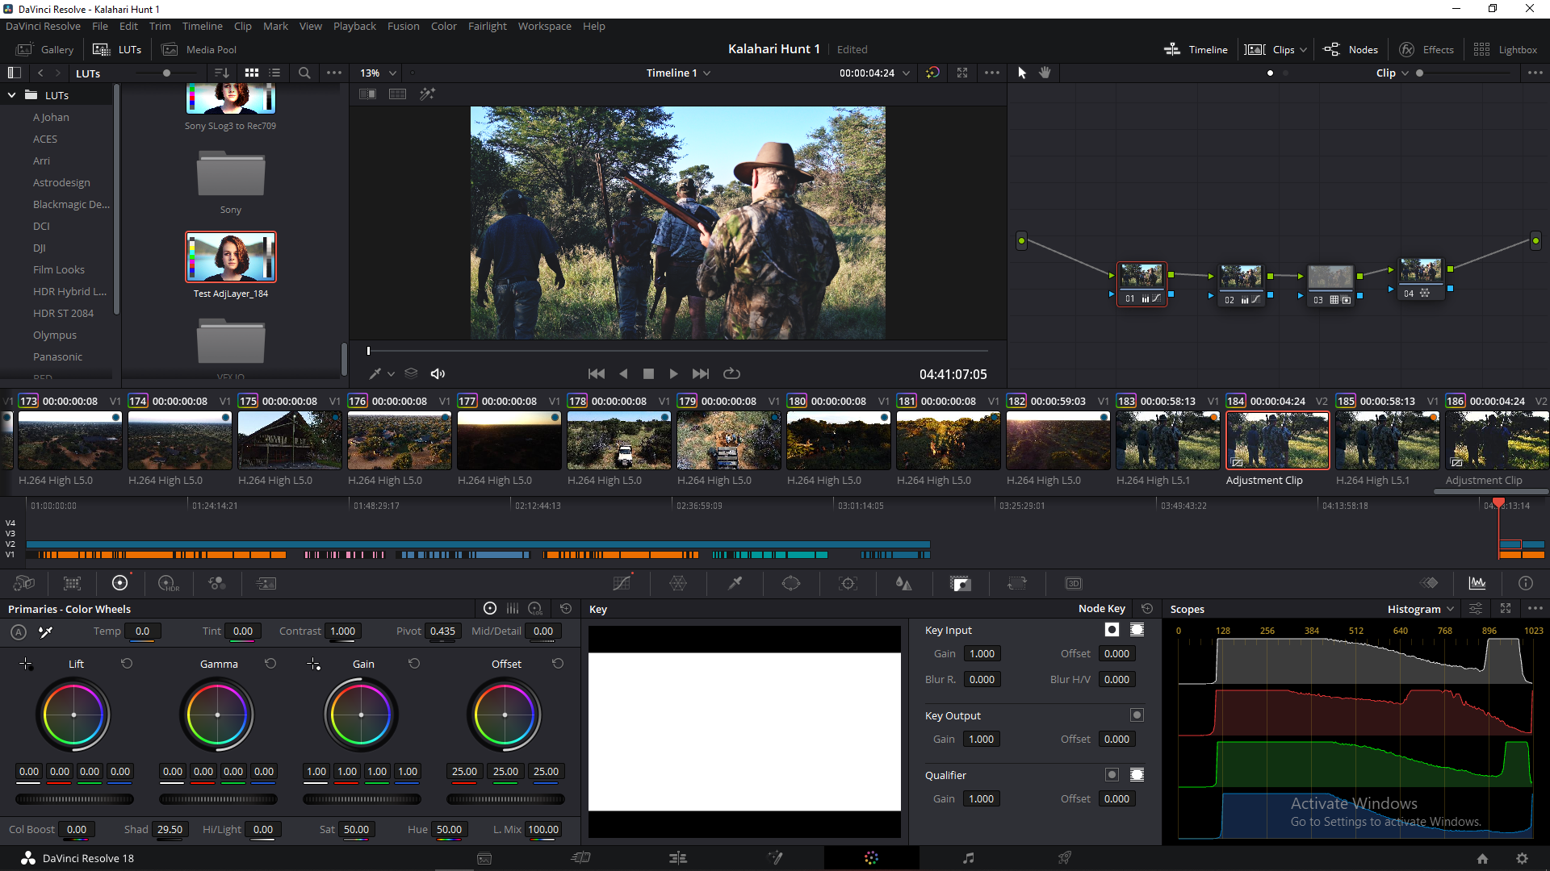Open the Sizing palette
This screenshot has height=871, width=1550.
[1017, 583]
